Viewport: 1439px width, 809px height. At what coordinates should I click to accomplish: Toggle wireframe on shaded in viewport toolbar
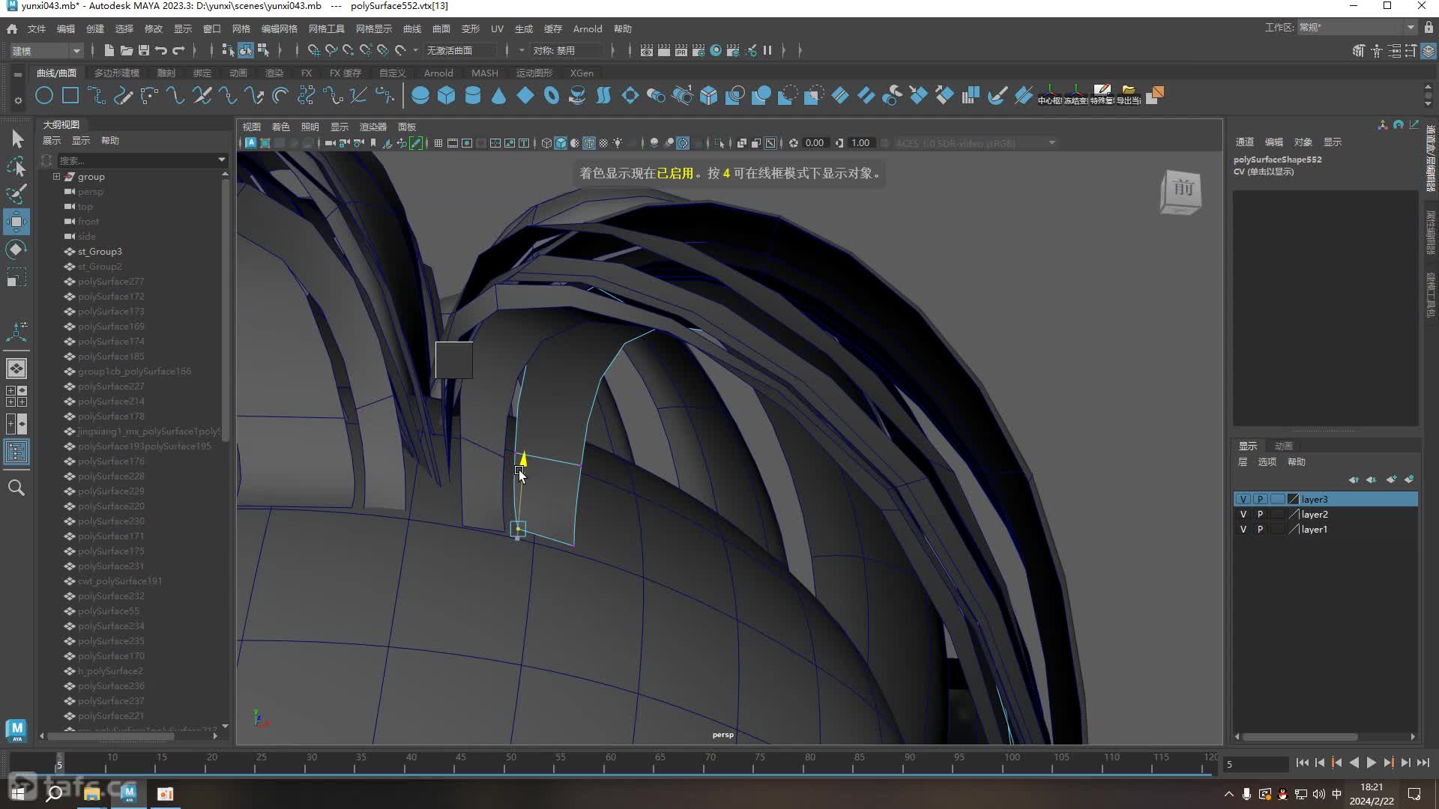pos(590,143)
